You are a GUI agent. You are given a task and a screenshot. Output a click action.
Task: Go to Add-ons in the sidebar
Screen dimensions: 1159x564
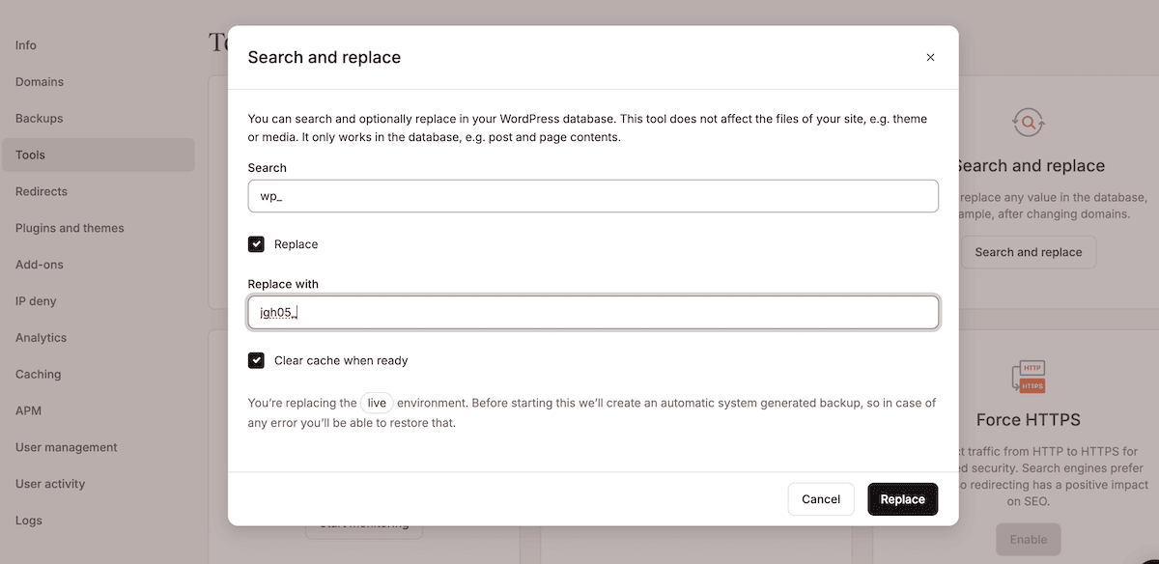point(40,265)
